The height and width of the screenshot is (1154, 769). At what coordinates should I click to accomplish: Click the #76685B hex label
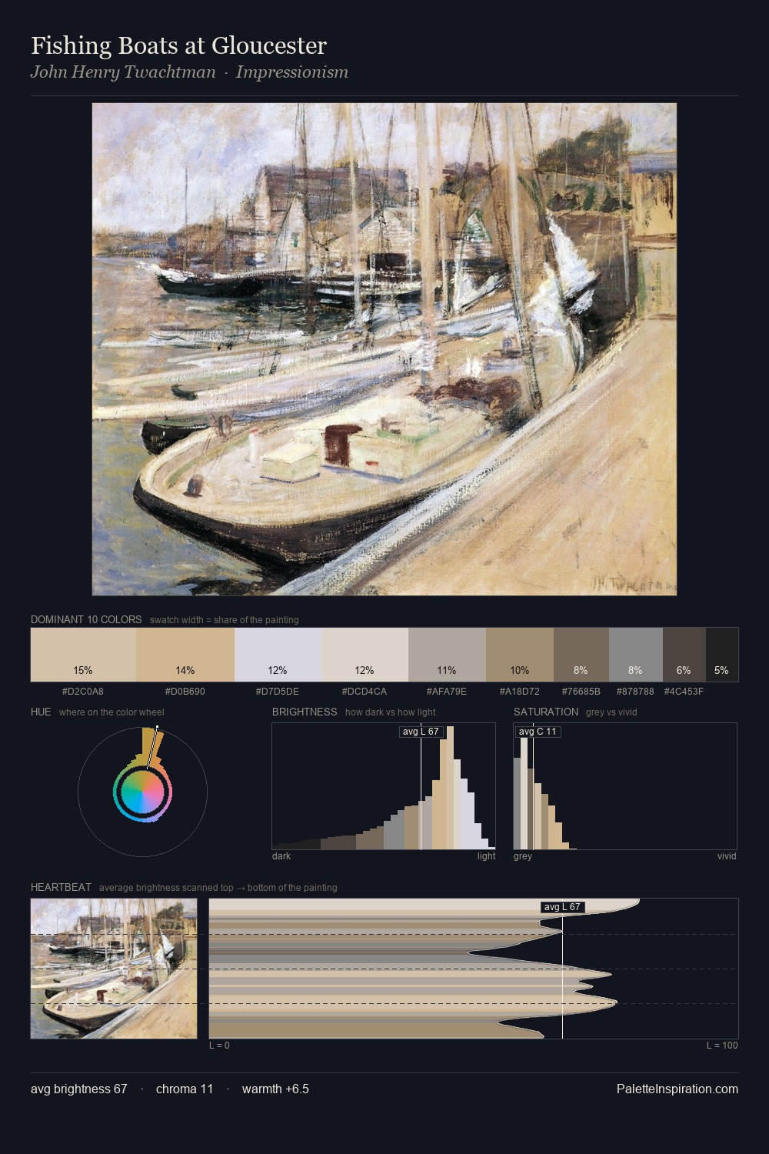[581, 692]
